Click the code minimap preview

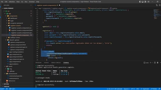(x=157, y=14)
